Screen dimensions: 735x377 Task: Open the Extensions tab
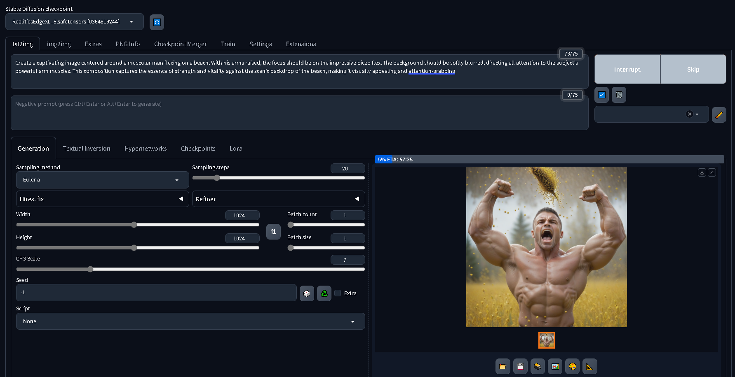pos(301,44)
